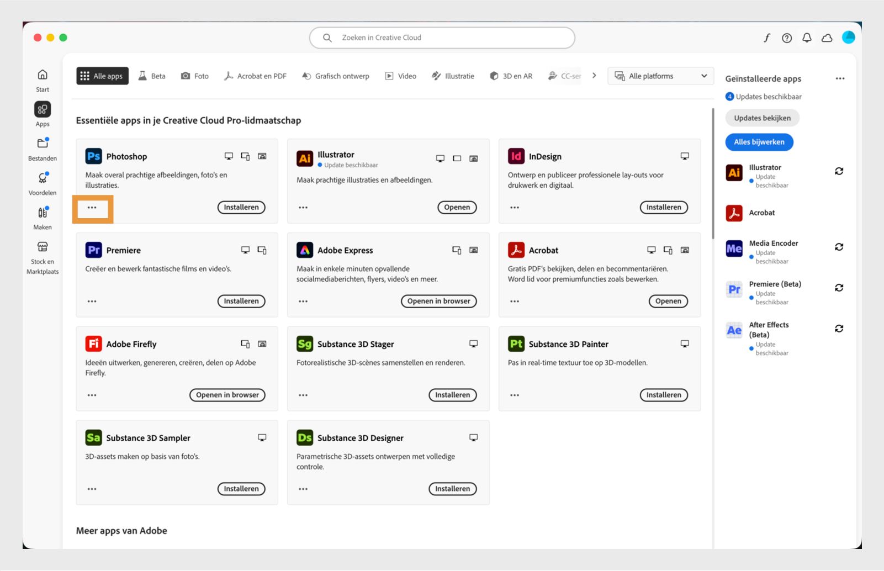Click the Substance 3D Sampler icon

coord(94,438)
